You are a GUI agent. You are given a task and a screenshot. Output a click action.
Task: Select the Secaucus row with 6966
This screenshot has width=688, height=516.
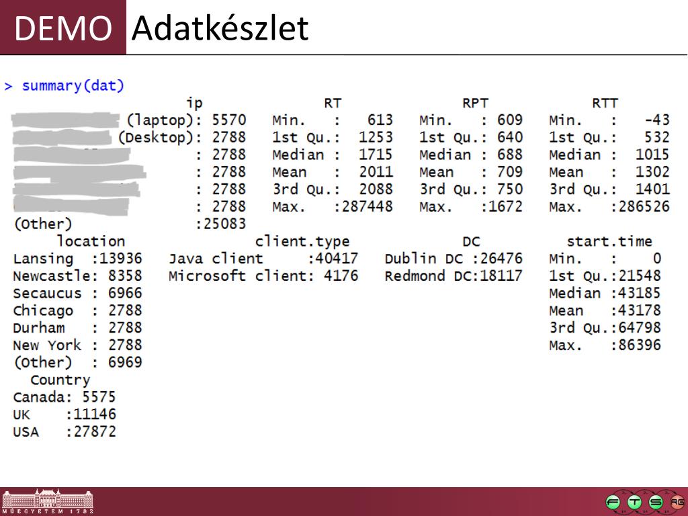tap(78, 293)
